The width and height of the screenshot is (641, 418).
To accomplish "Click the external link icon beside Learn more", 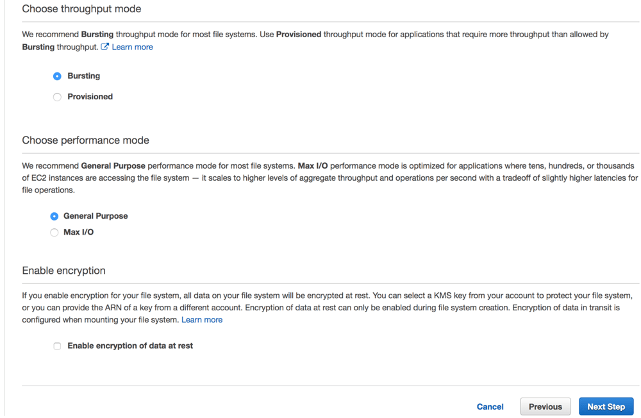I will pyautogui.click(x=104, y=46).
